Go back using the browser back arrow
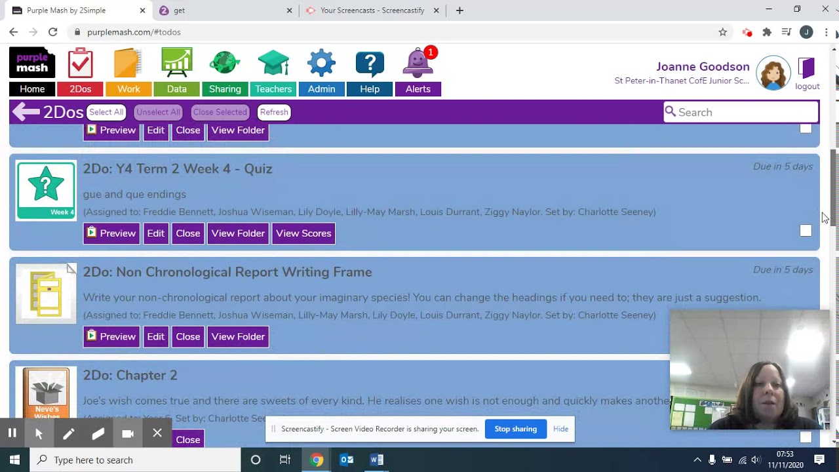Screen dimensions: 839x472 tap(14, 32)
